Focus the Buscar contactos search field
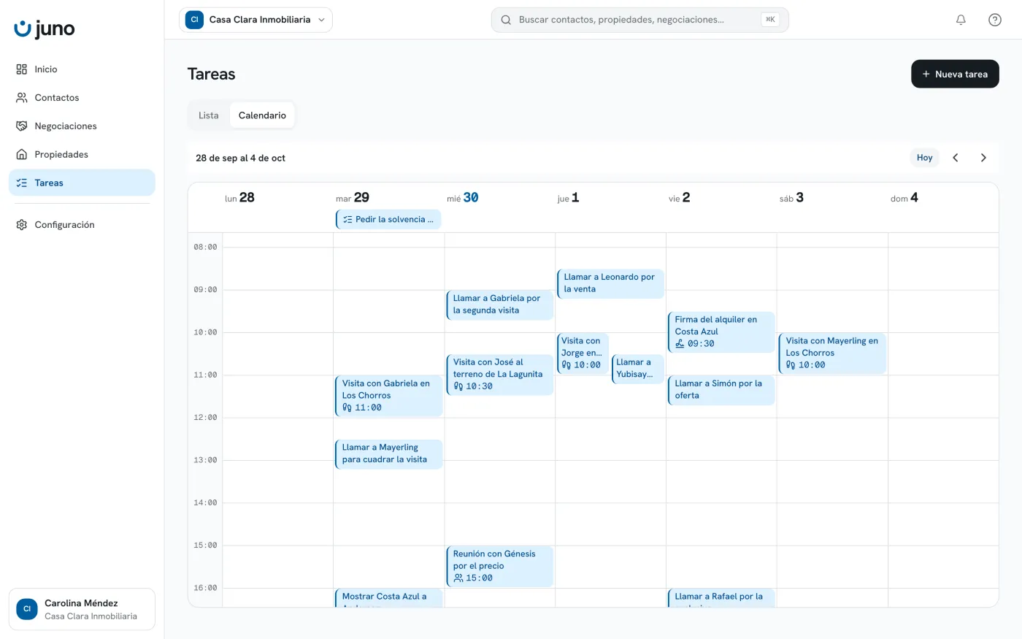 point(639,20)
